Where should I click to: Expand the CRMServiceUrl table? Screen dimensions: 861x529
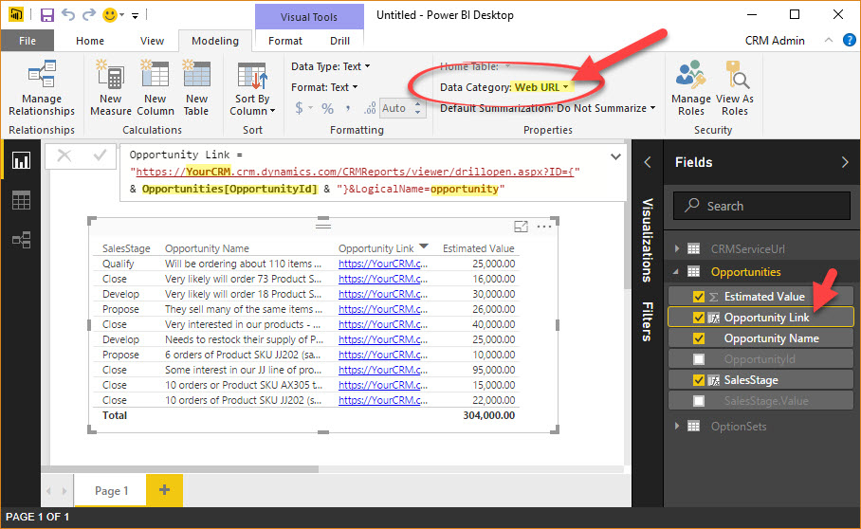pos(677,248)
